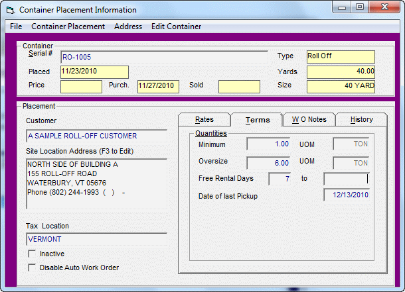
Task: Click the Minimum UOM field TON
Action: click(x=351, y=144)
